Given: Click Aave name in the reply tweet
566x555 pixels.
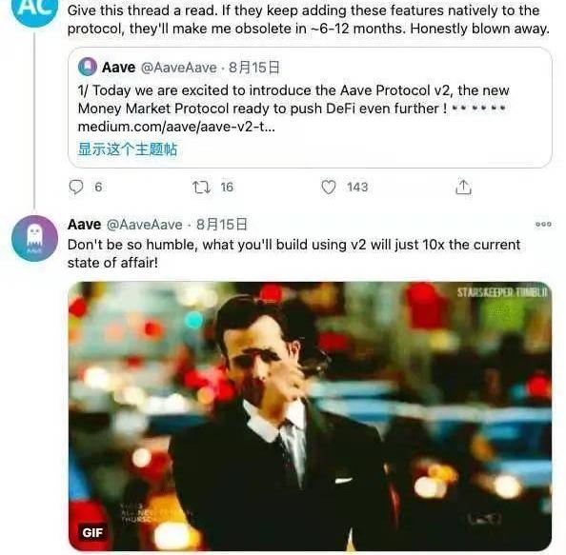Looking at the screenshot, I should 85,225.
